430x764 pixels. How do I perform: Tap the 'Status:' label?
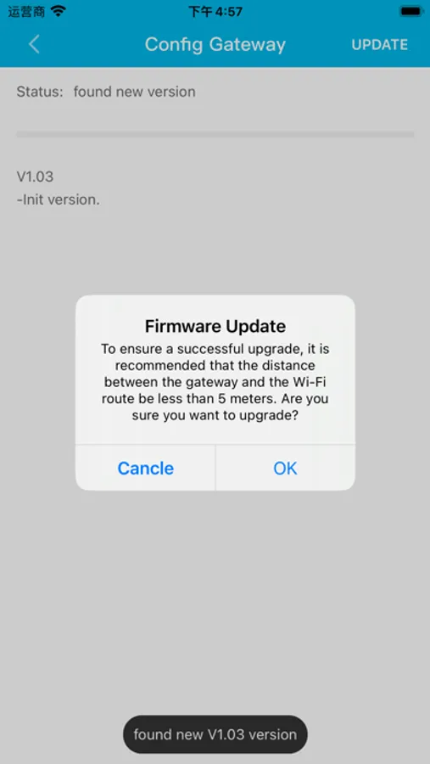[40, 92]
